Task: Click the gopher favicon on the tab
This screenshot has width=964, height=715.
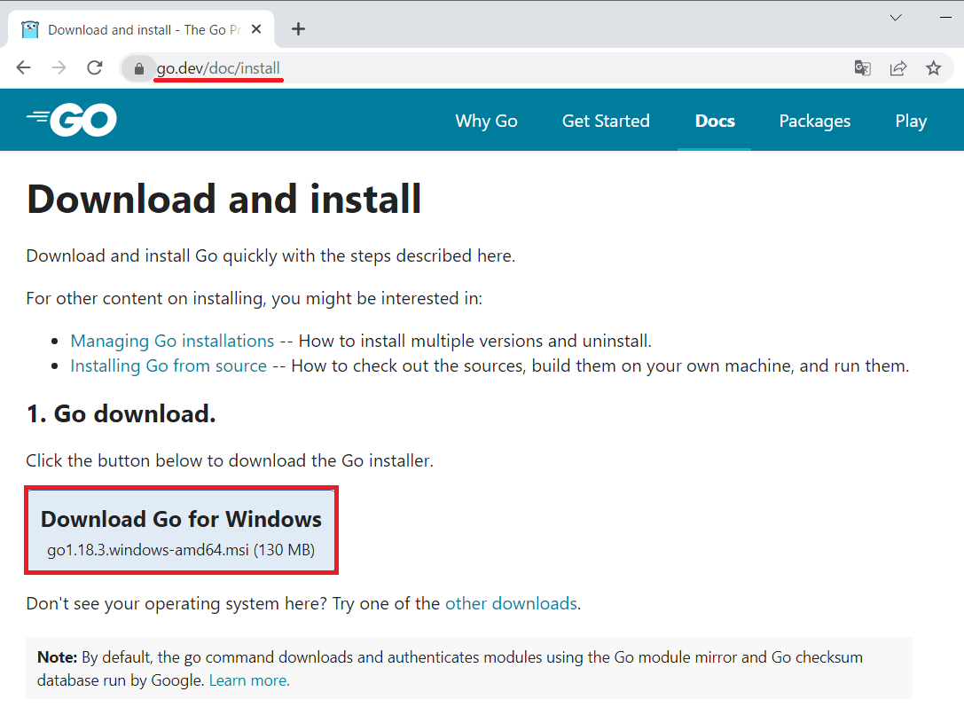Action: click(x=29, y=29)
